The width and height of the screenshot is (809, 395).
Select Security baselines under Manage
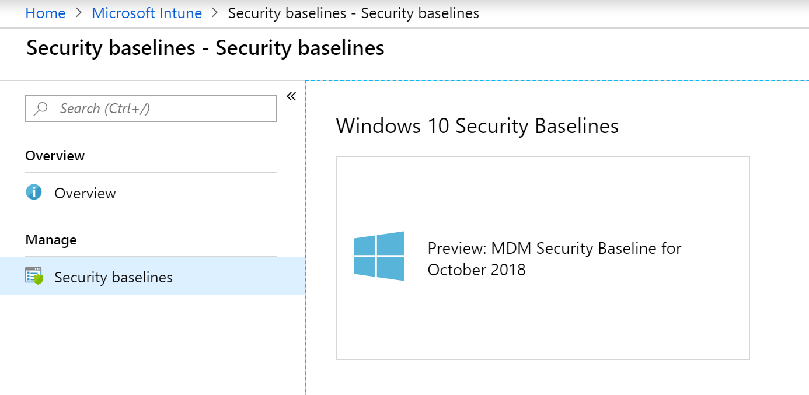click(x=113, y=277)
